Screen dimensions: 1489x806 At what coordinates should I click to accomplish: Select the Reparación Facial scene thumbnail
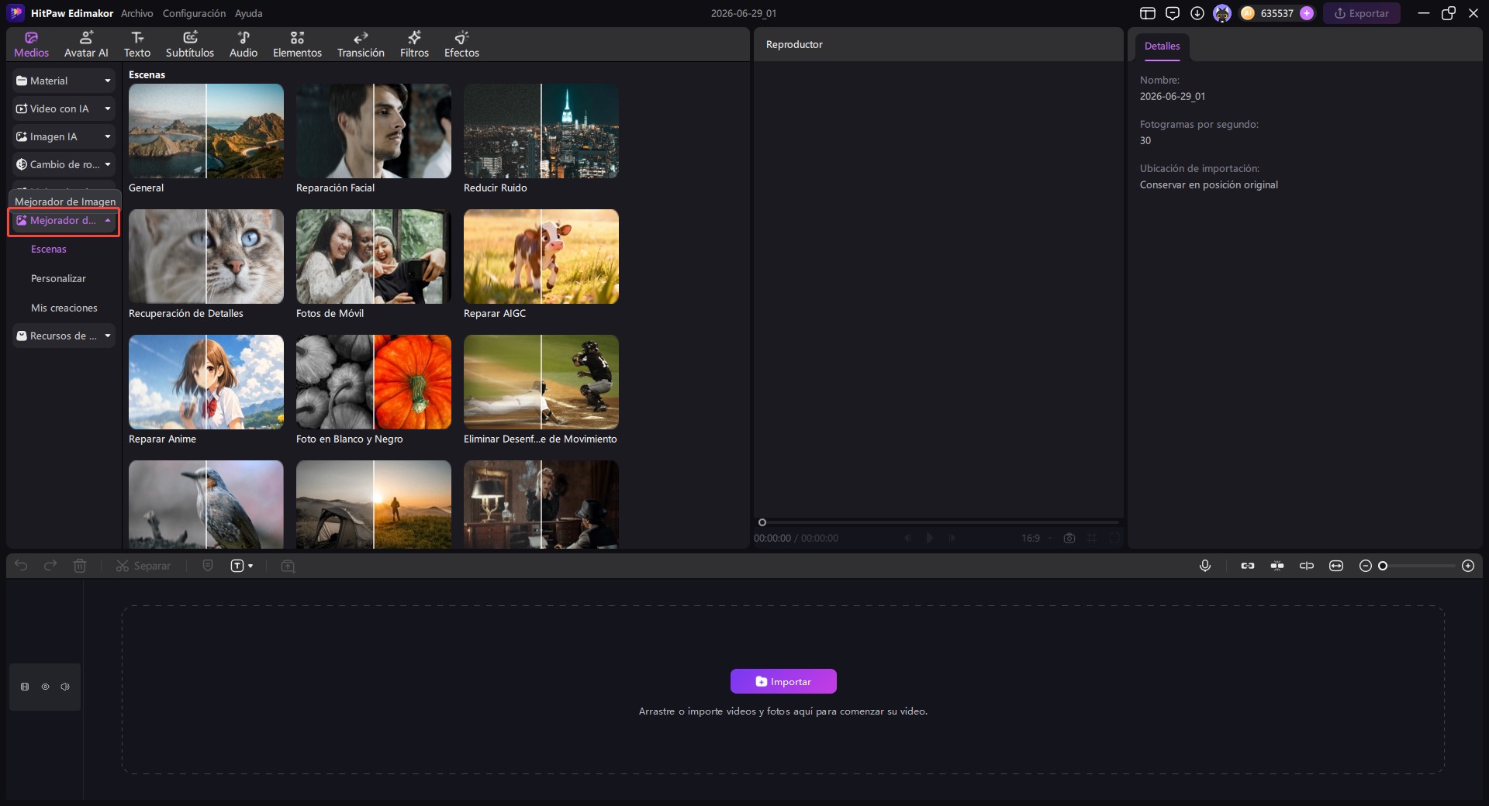pos(374,131)
